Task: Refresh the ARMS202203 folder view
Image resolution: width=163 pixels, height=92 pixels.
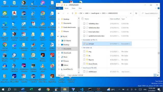Action: point(136,13)
